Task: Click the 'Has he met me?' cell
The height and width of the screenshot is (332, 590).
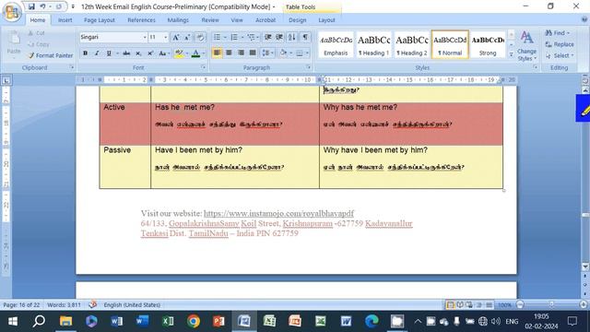Action: pyautogui.click(x=235, y=124)
